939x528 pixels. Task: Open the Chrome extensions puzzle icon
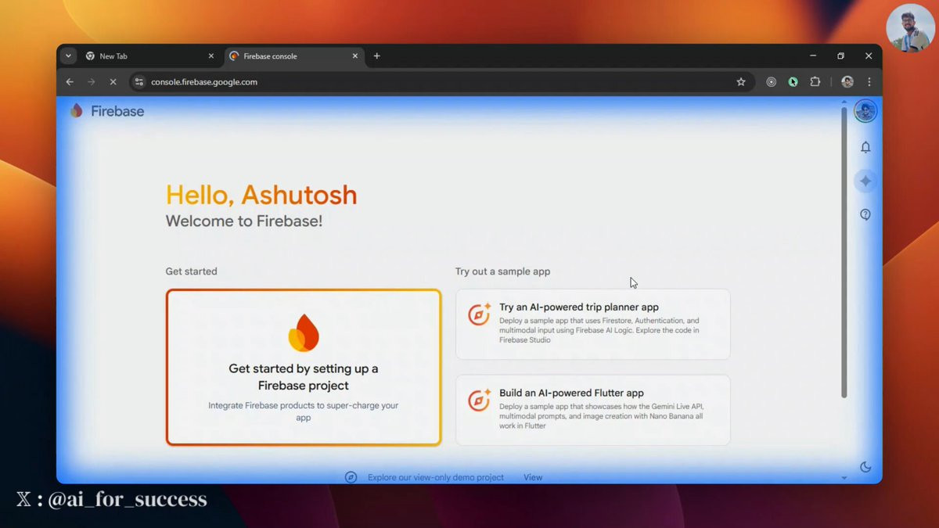pyautogui.click(x=815, y=81)
